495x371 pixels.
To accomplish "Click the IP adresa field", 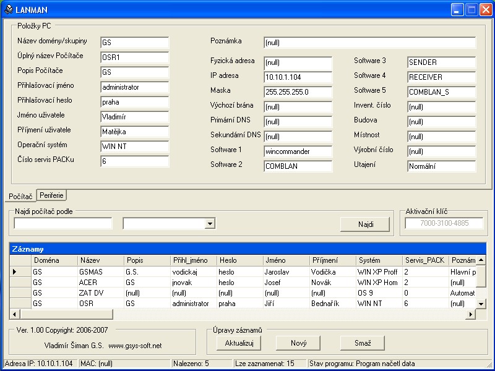I will [x=298, y=77].
